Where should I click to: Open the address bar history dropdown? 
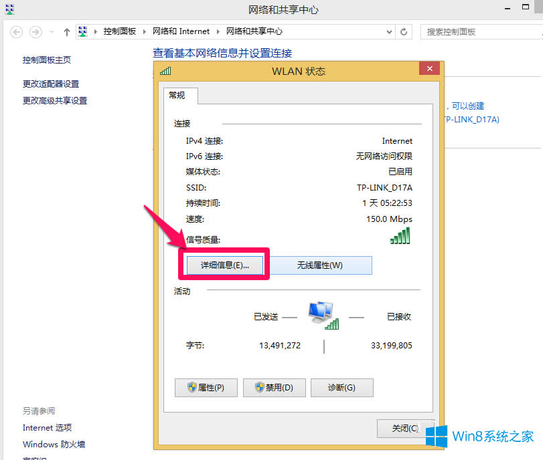click(389, 31)
